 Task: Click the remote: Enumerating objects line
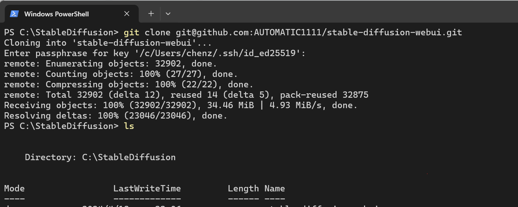(110, 64)
